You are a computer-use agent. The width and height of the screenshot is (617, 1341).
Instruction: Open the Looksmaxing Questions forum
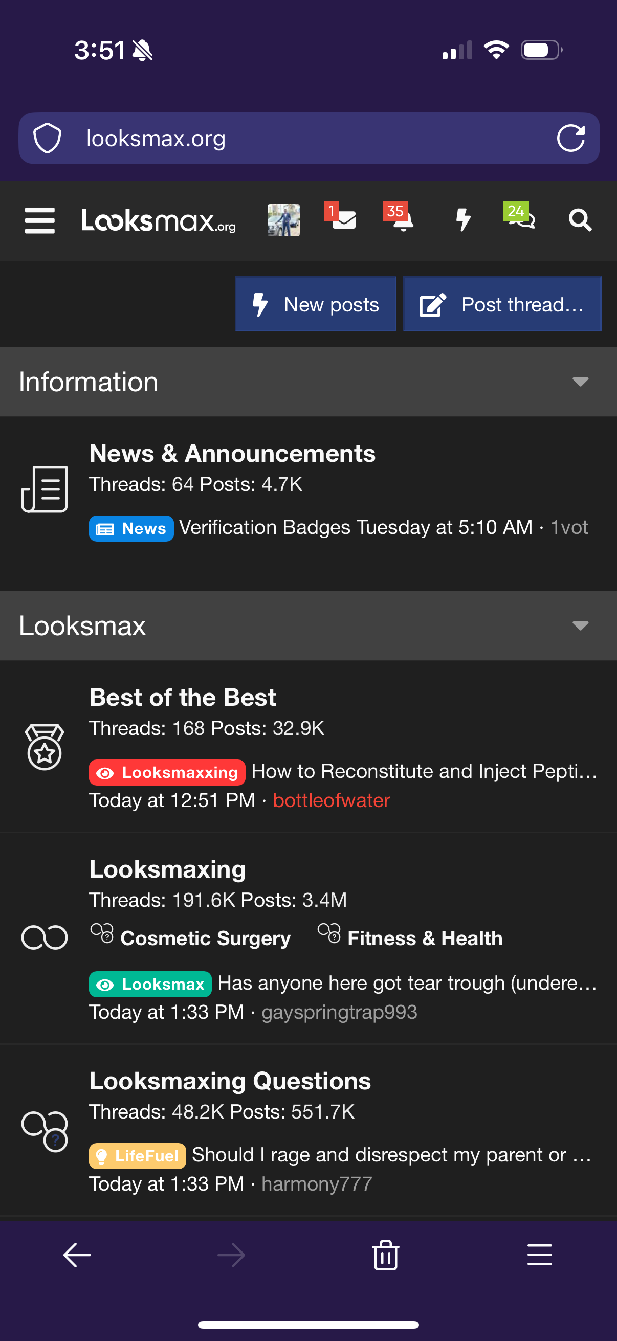[x=230, y=1081]
